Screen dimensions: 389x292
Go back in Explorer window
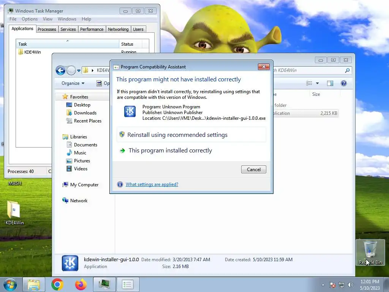(x=60, y=70)
